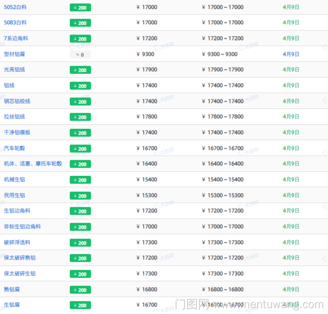
Task: Open the 生铝边角料 link
Action: coord(17,211)
